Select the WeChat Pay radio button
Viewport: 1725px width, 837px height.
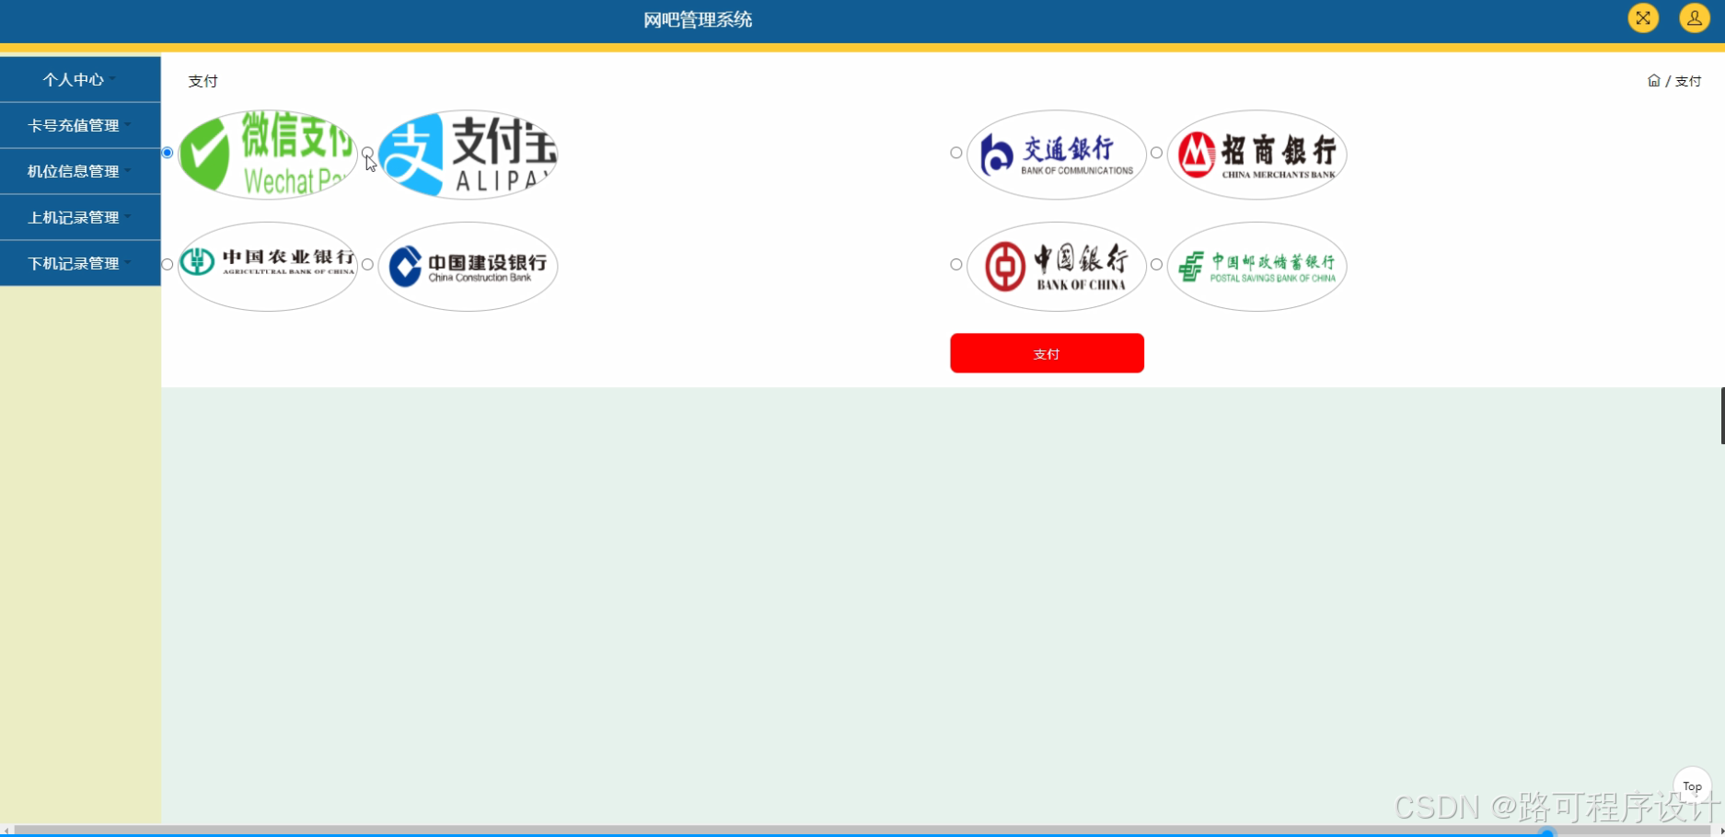tap(168, 153)
